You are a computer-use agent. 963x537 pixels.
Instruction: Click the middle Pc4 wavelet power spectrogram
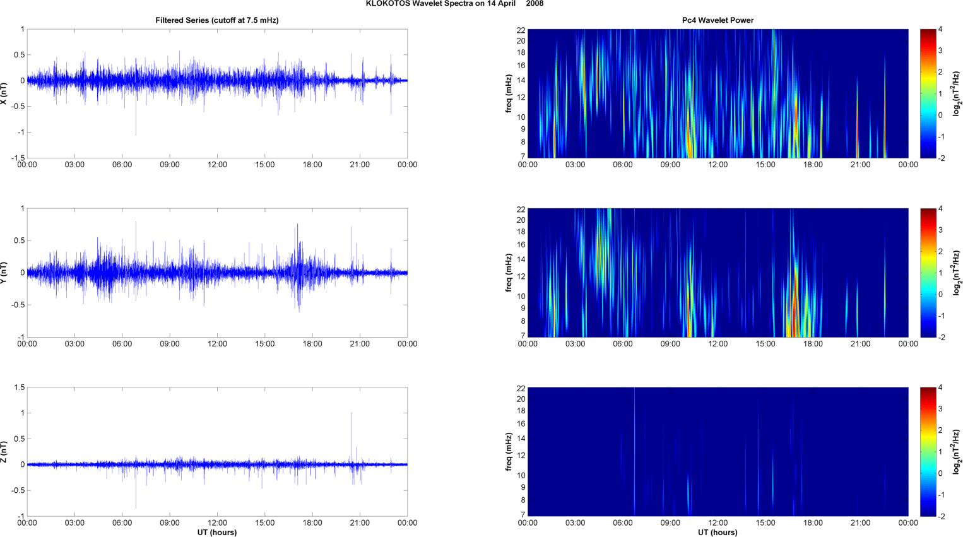tap(718, 273)
